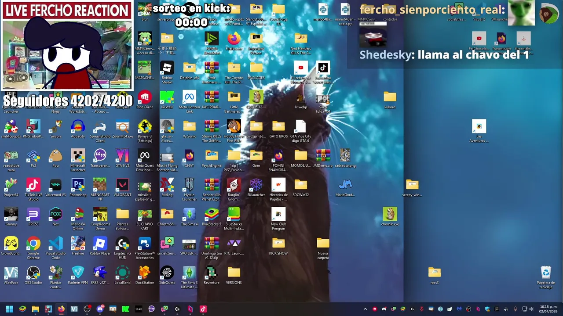Open the VSeeFace desktop shortcut

[x=11, y=275]
